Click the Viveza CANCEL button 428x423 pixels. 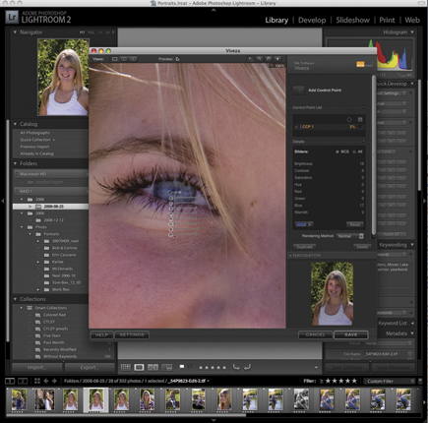(x=315, y=334)
